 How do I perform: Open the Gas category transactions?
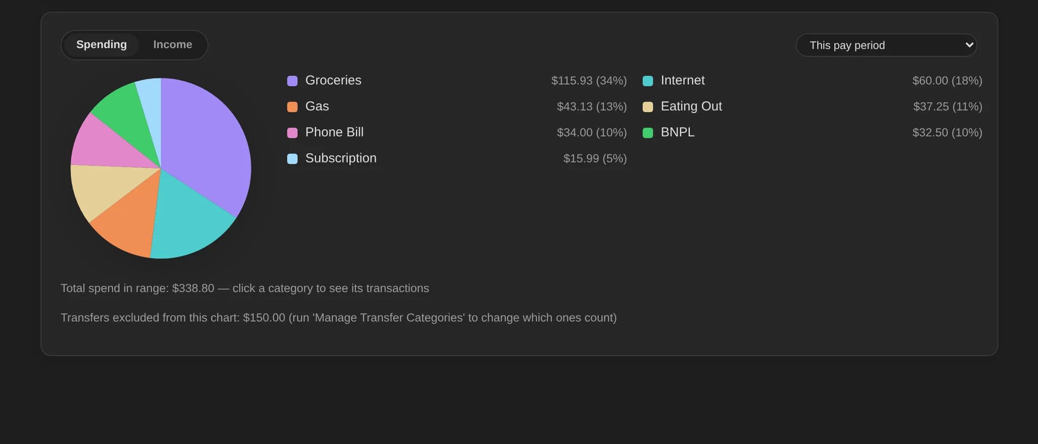tap(457, 106)
